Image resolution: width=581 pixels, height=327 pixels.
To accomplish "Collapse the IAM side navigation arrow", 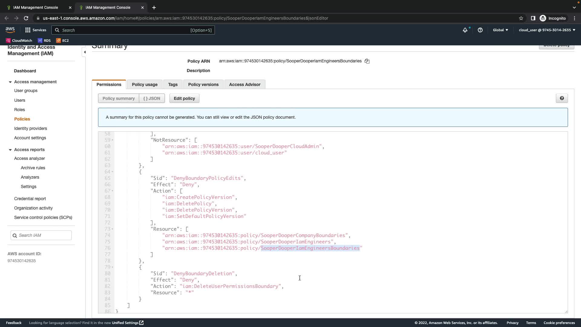I will click(x=84, y=52).
